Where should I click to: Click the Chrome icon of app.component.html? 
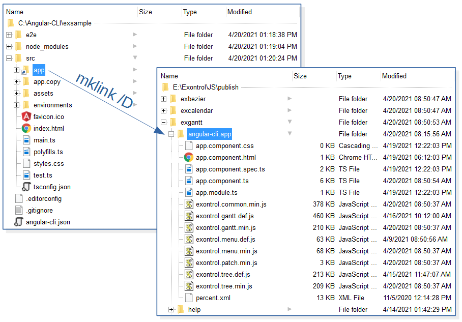pos(189,157)
